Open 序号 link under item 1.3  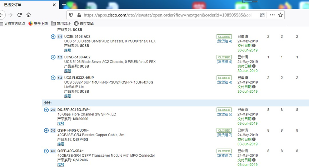(x=68, y=96)
